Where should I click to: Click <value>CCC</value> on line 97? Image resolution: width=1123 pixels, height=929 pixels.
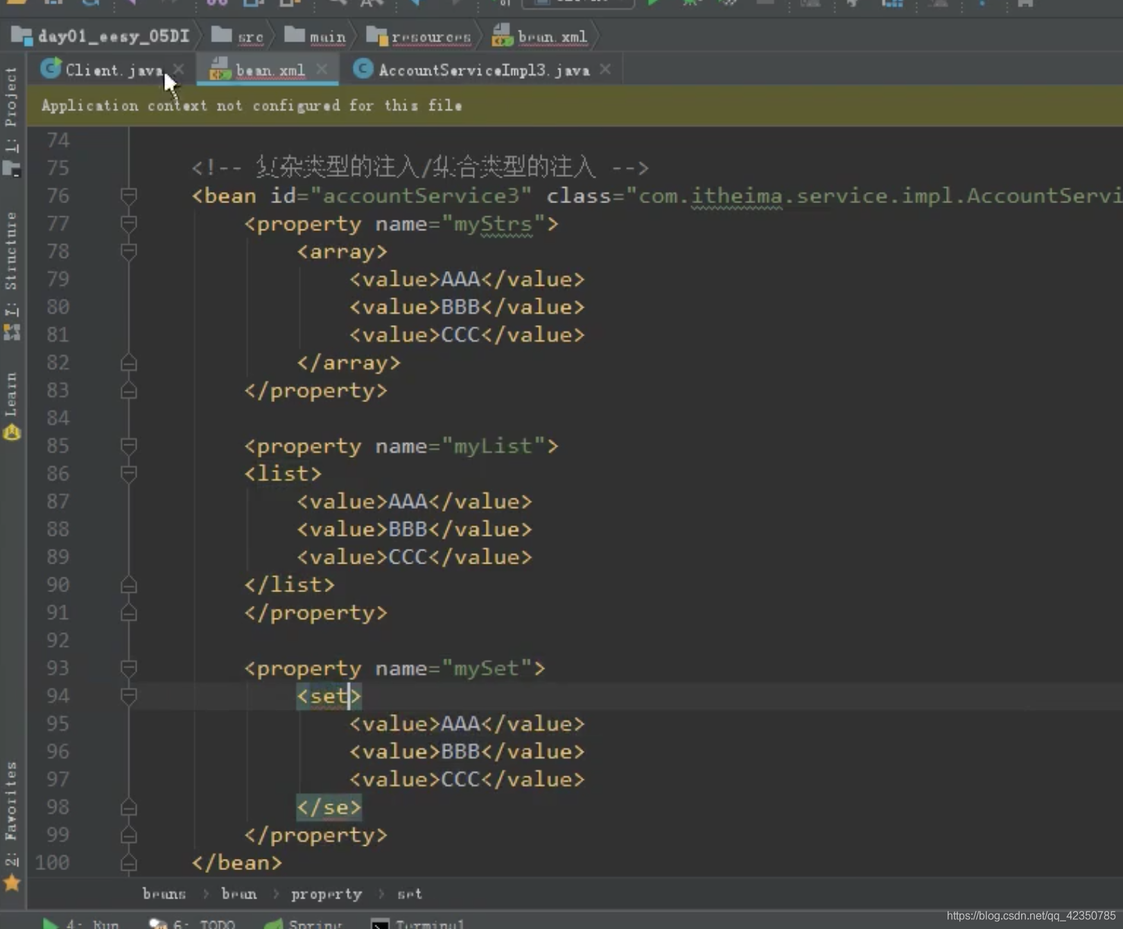coord(467,779)
